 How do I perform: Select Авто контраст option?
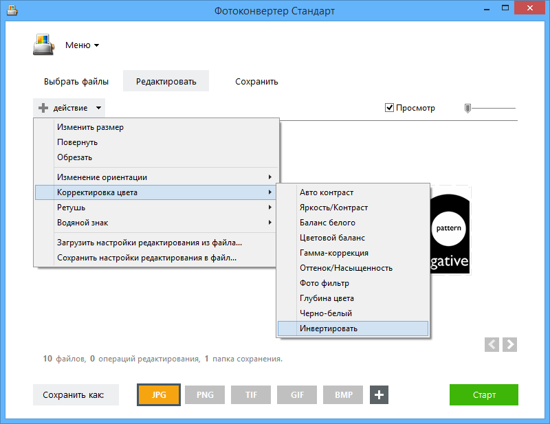click(x=353, y=192)
